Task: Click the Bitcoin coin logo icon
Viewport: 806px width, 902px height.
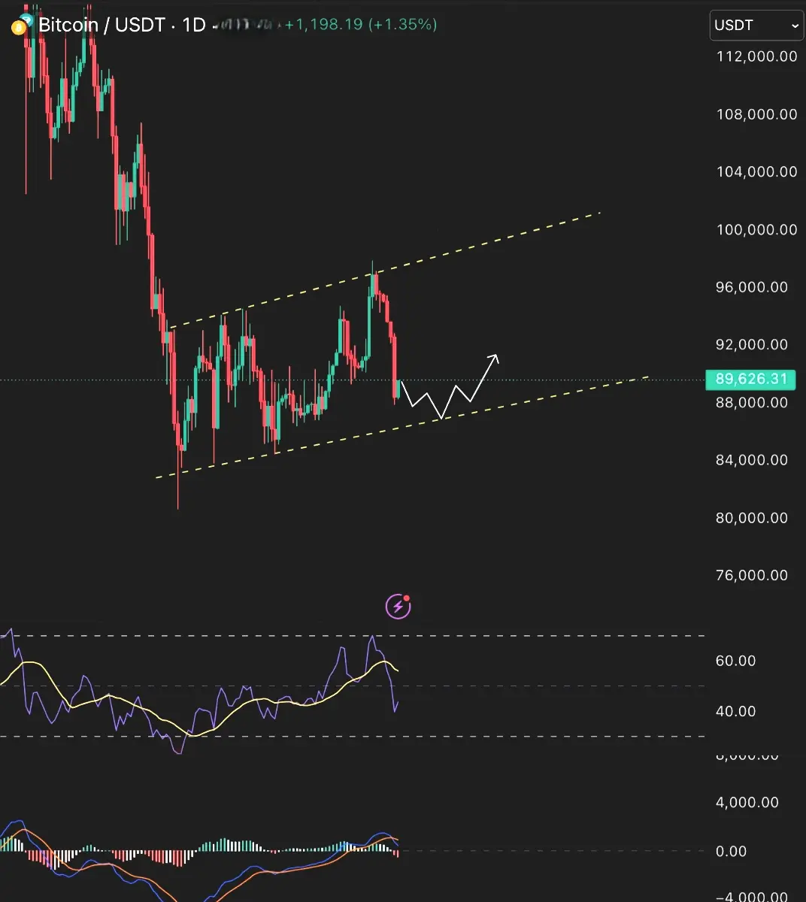Action: coord(19,26)
